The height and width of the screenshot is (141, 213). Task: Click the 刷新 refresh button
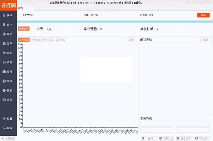pyautogui.click(x=131, y=40)
